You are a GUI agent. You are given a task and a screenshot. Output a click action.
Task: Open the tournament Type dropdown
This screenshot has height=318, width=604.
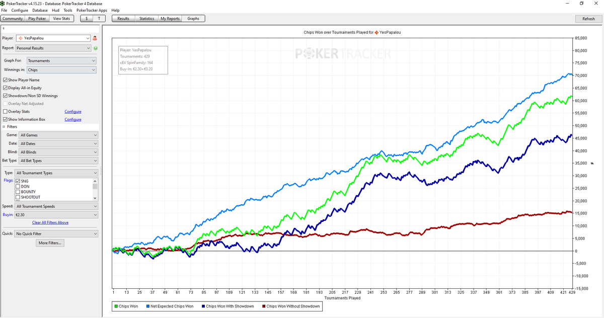[56, 173]
